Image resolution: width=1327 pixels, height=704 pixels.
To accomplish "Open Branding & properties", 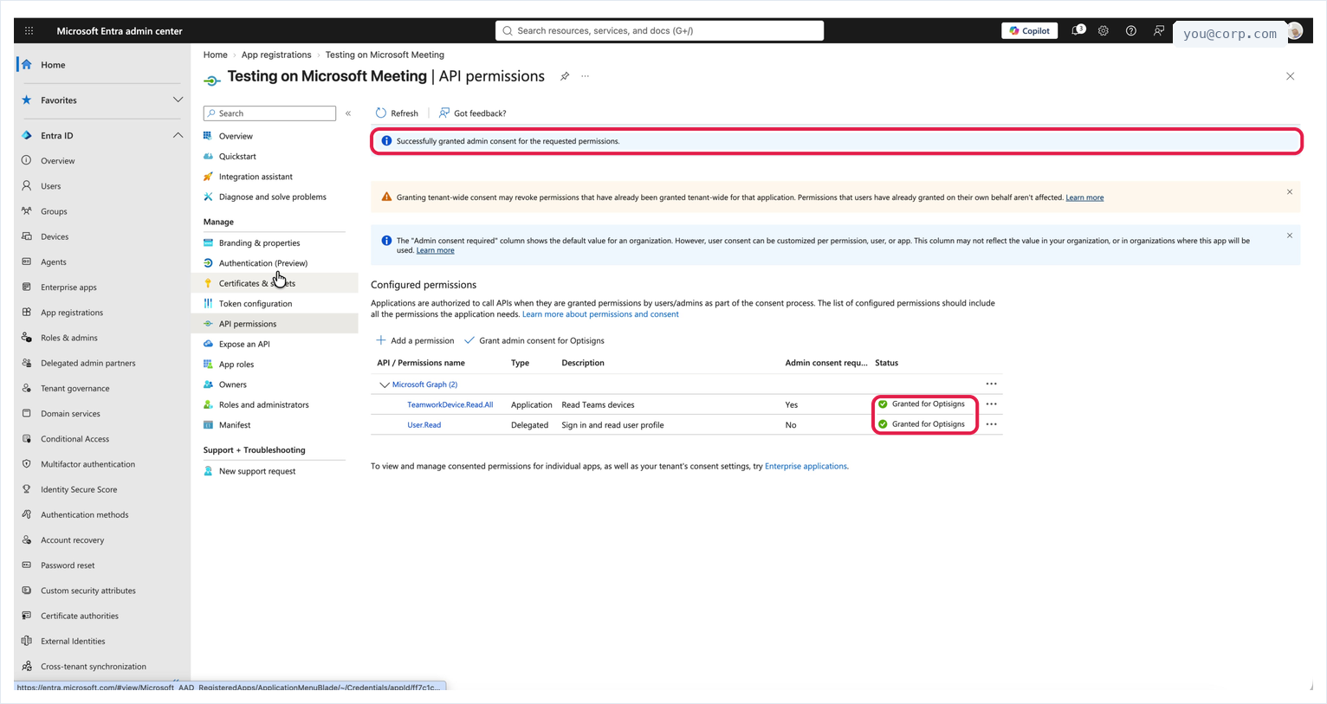I will pyautogui.click(x=259, y=243).
